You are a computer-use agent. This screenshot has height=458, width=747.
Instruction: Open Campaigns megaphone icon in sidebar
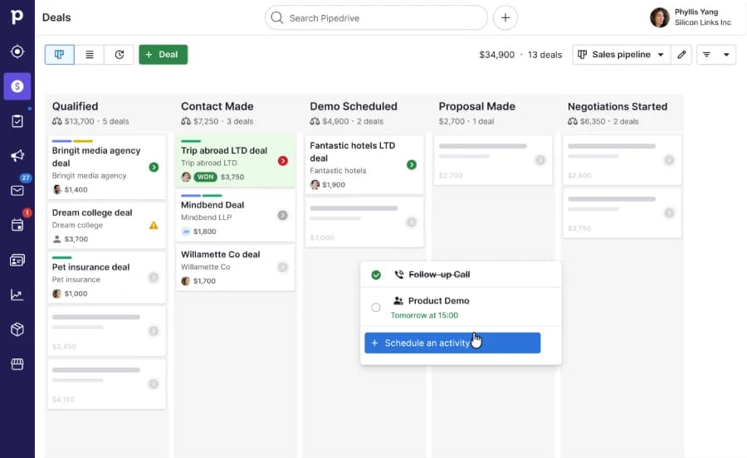[x=17, y=156]
